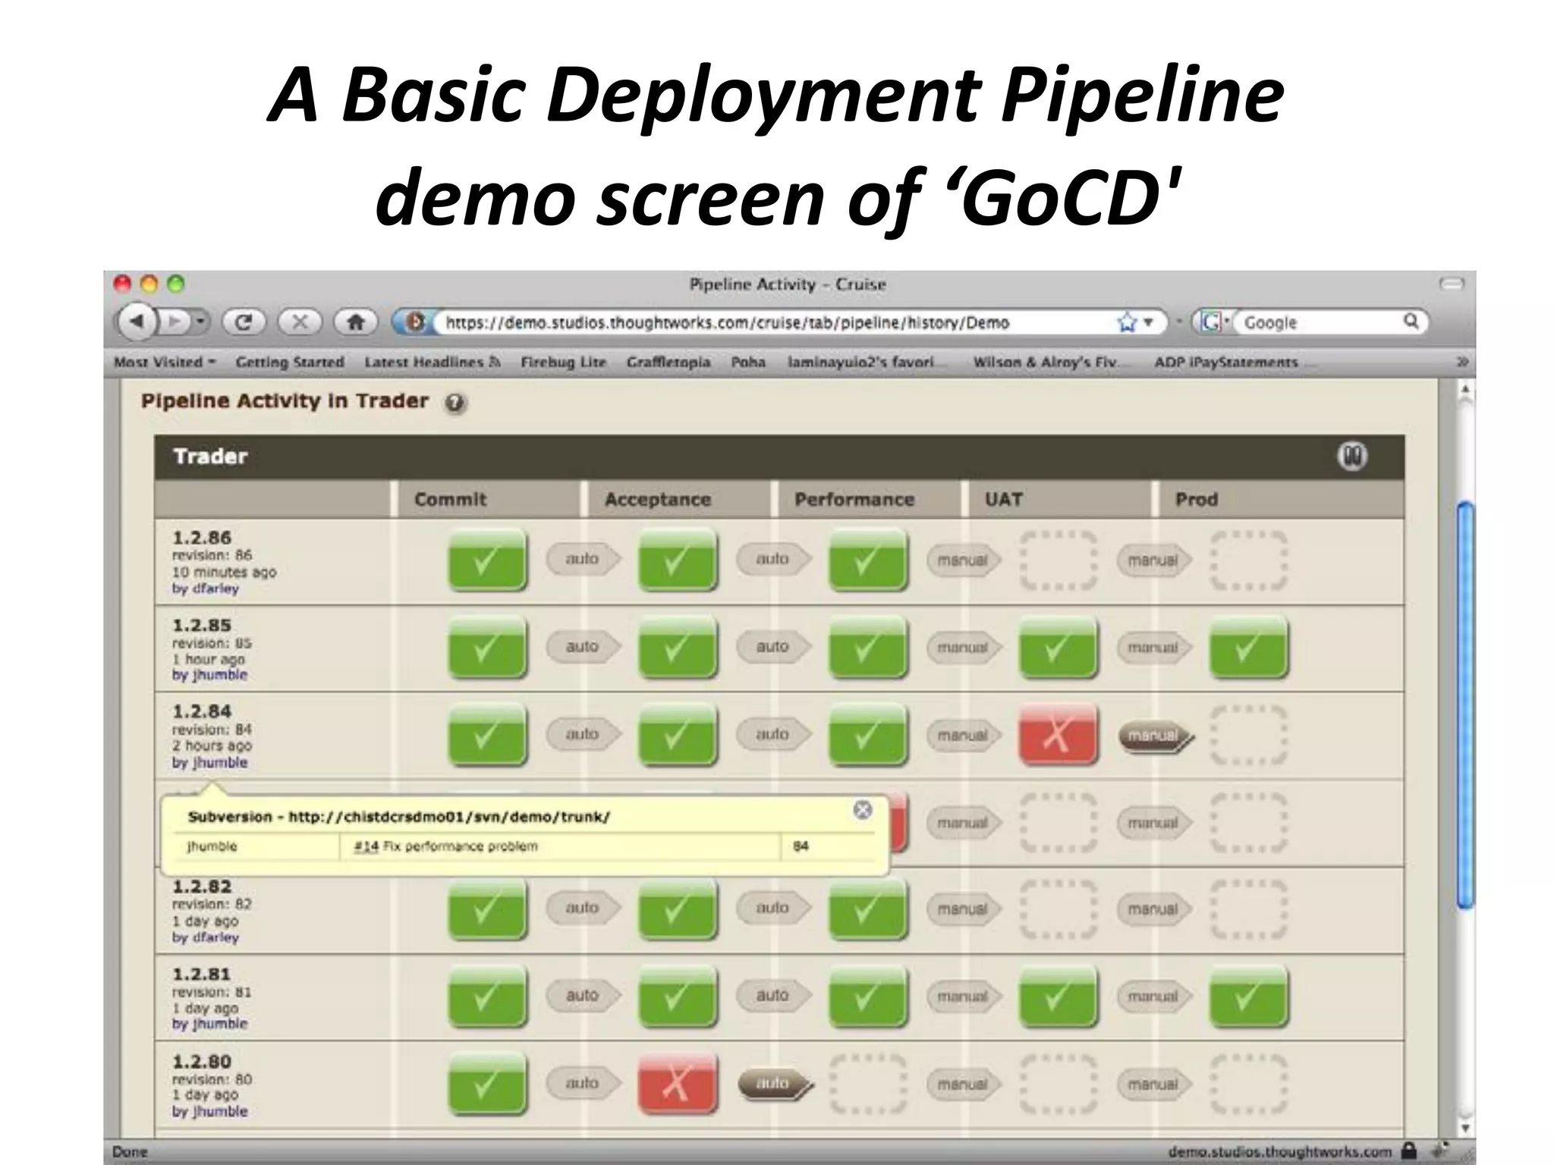1554x1165 pixels.
Task: Open the Getting Started bookmark
Action: [289, 363]
